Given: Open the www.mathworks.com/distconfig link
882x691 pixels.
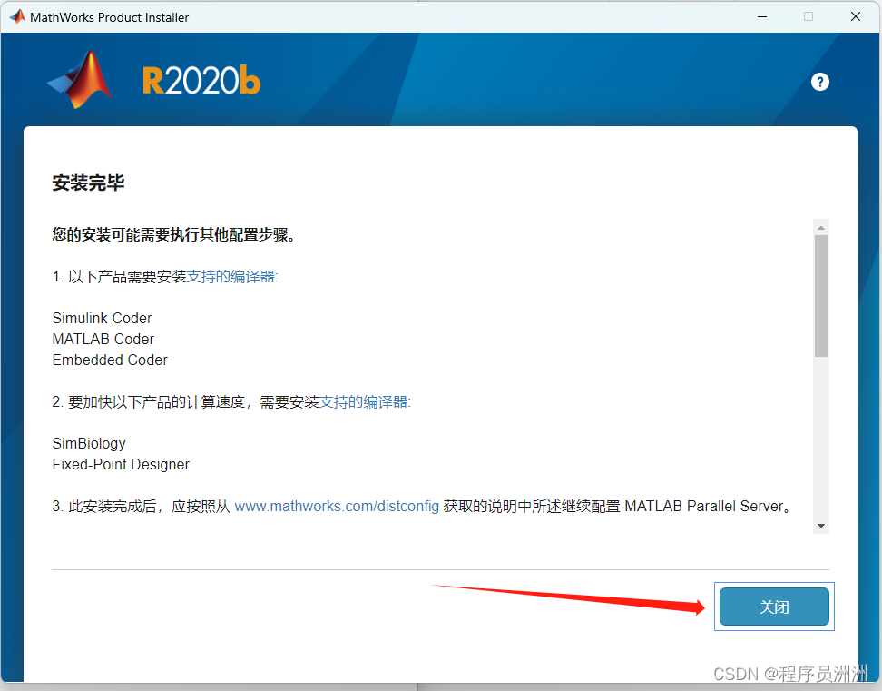Looking at the screenshot, I should 337,506.
